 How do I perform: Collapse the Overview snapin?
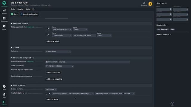click(x=161, y=3)
